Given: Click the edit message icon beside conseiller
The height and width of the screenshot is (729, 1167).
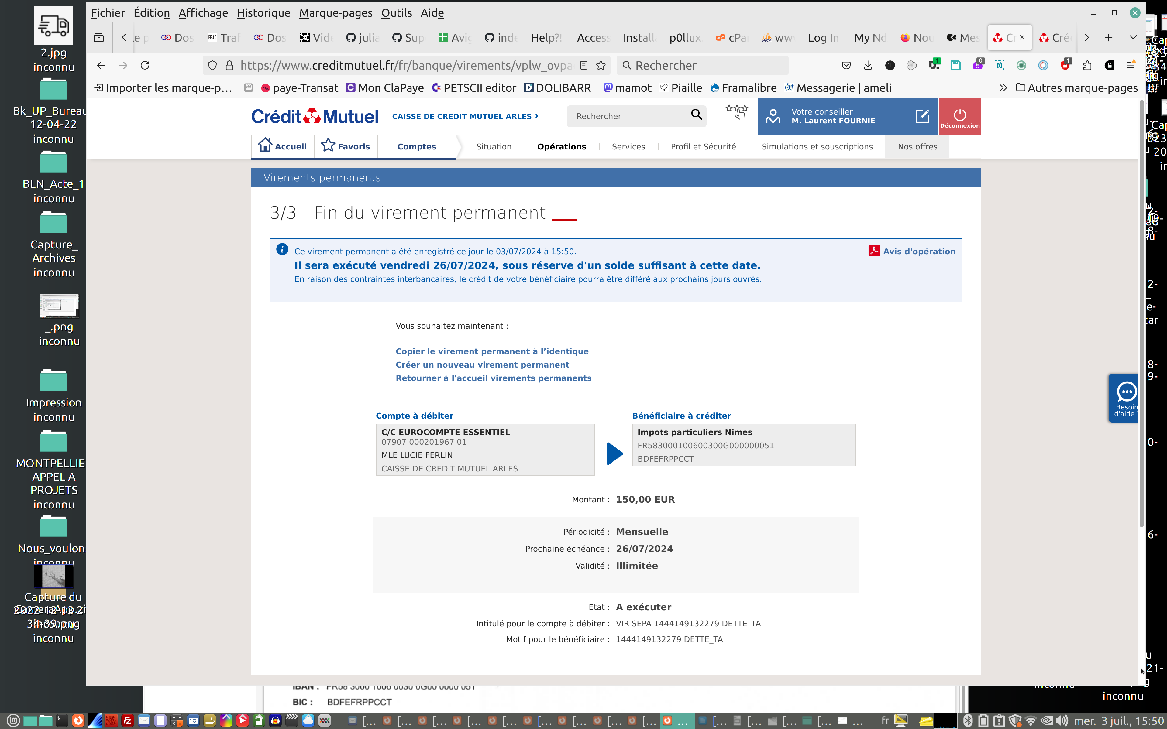Looking at the screenshot, I should (922, 116).
